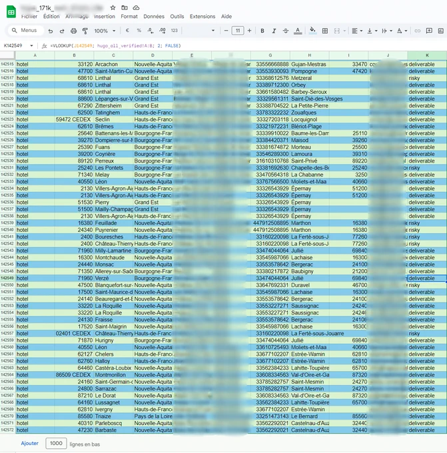
Task: Select the cell containing Verzé
Action: coord(113,278)
